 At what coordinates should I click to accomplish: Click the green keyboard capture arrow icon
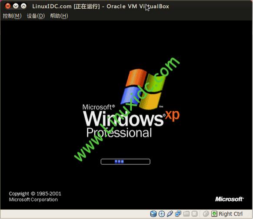coord(214,214)
